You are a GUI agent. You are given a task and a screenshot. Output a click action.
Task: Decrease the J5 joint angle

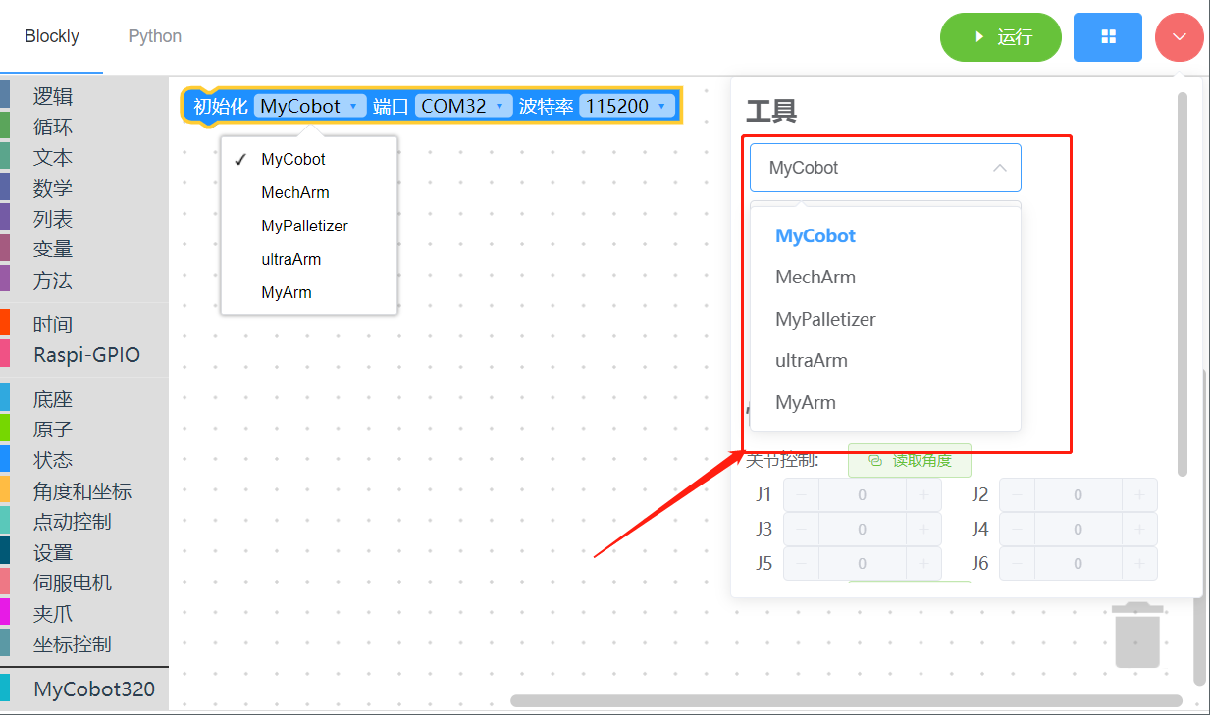coord(802,564)
